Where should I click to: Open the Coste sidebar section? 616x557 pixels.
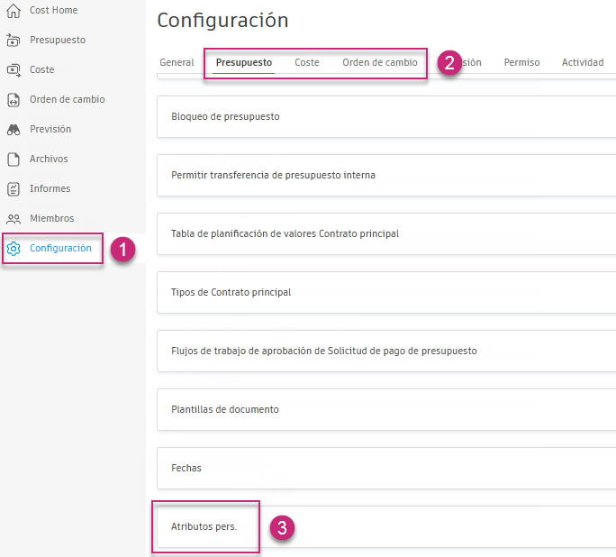[x=42, y=69]
